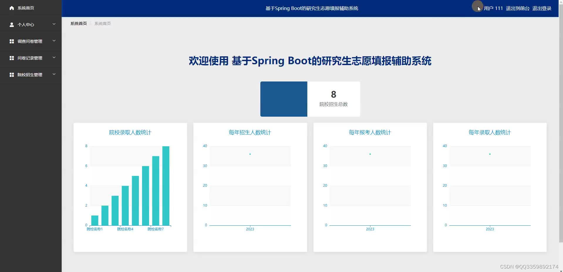This screenshot has height=272, width=563.
Task: Click the 每年录取人数统计 chart title
Action: pos(490,132)
